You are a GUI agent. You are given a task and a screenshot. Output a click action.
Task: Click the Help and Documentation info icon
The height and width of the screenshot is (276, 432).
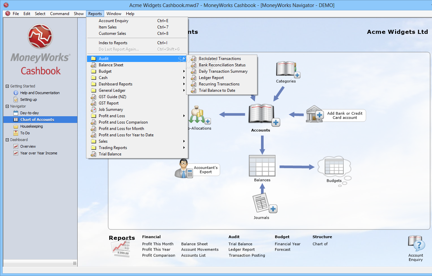16,93
